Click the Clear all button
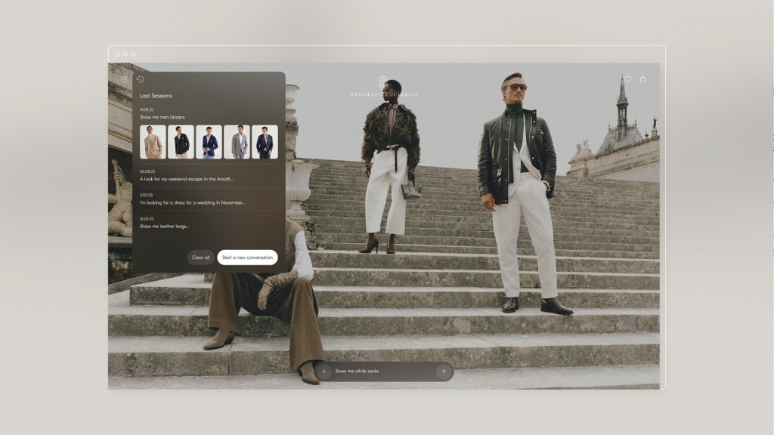The image size is (774, 435). click(200, 258)
